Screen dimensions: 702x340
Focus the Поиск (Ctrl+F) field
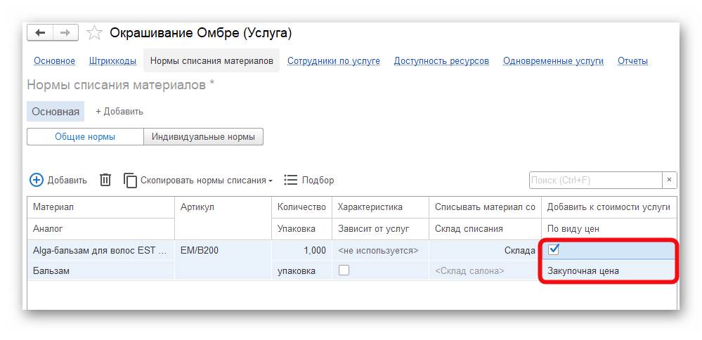(596, 180)
